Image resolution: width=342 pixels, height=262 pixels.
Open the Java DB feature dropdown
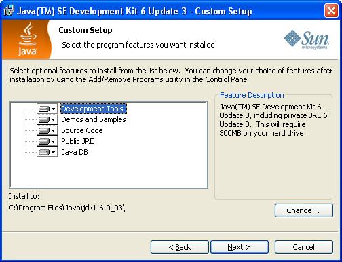47,152
